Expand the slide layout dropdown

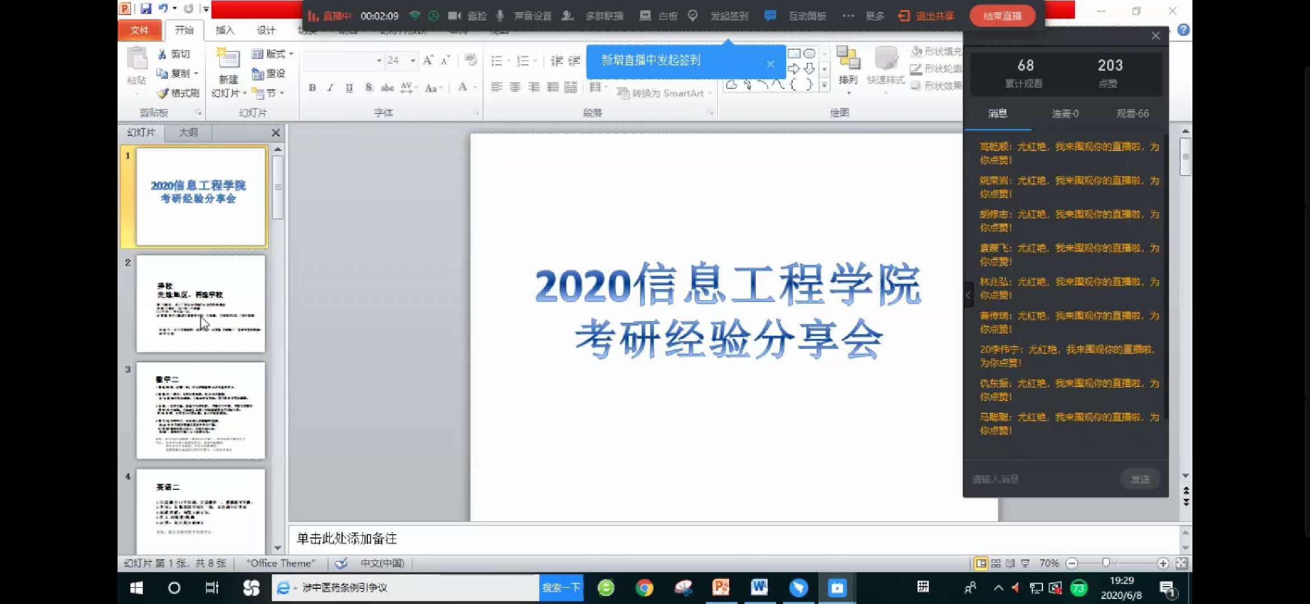[x=273, y=54]
